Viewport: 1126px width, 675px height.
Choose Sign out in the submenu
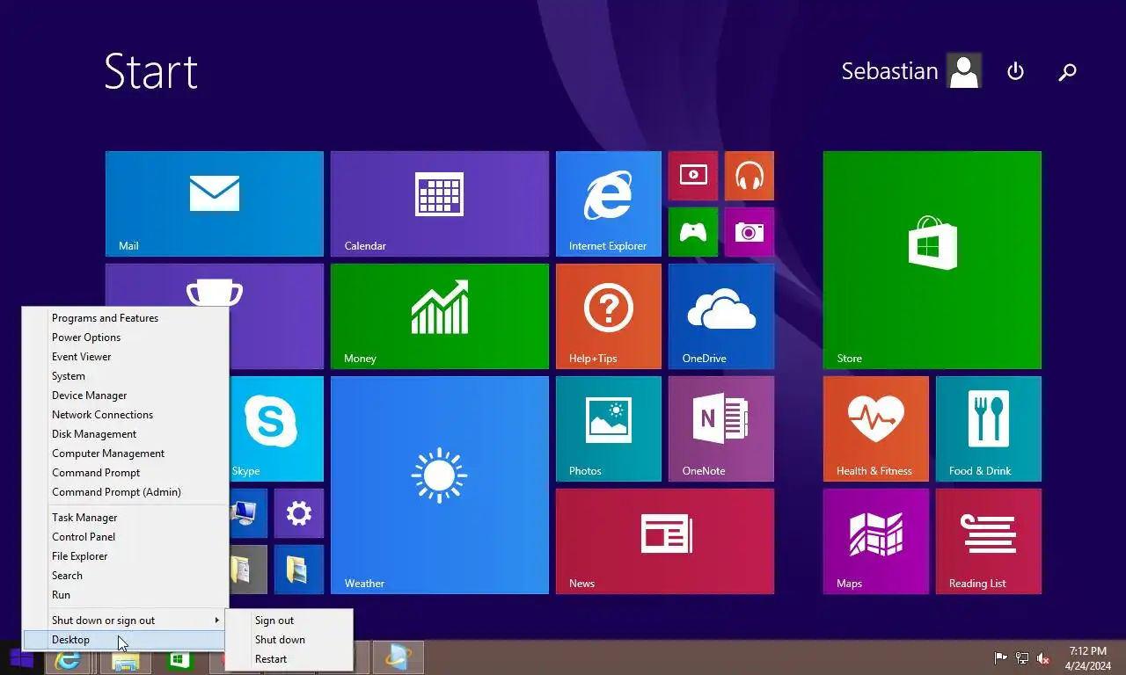pos(289,621)
